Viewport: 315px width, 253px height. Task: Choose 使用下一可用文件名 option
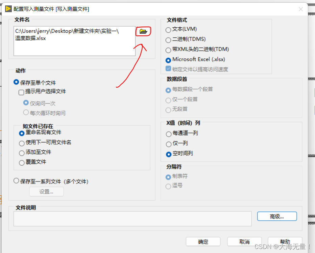click(22, 143)
